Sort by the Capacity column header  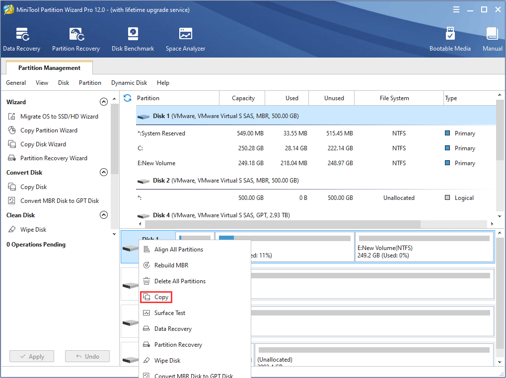tap(243, 98)
